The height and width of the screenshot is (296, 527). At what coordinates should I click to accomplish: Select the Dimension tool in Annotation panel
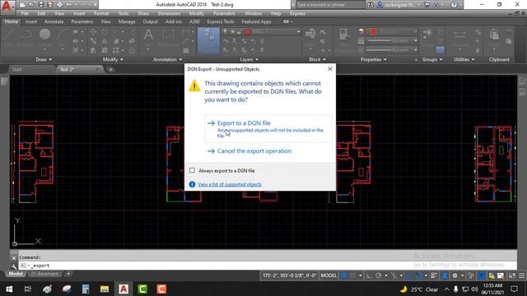click(x=168, y=37)
